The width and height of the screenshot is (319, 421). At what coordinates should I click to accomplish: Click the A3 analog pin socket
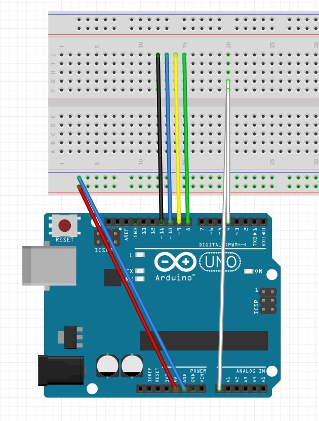tap(246, 389)
